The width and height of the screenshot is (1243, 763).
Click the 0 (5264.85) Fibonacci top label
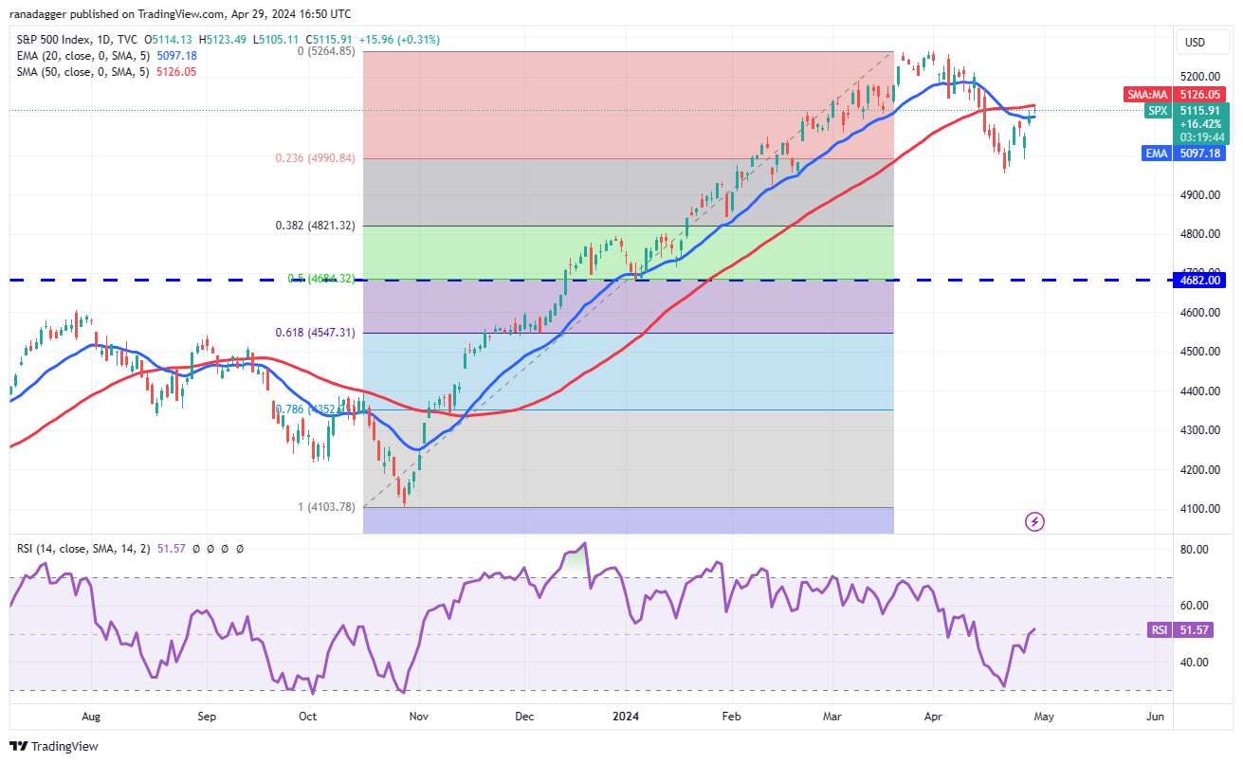tap(327, 51)
